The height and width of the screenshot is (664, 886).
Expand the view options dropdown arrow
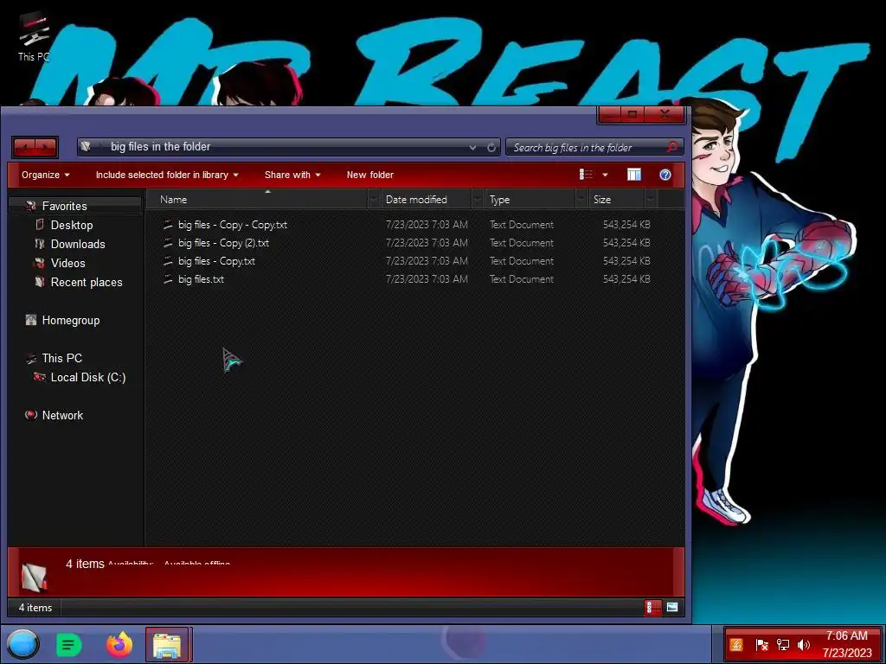coord(605,175)
